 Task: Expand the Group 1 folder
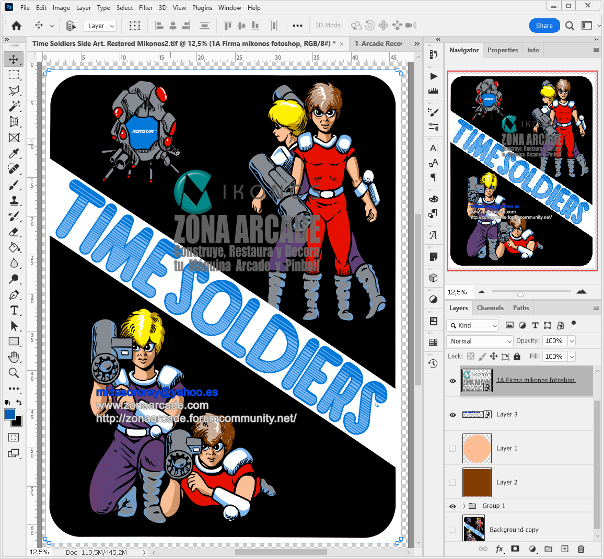pos(464,506)
